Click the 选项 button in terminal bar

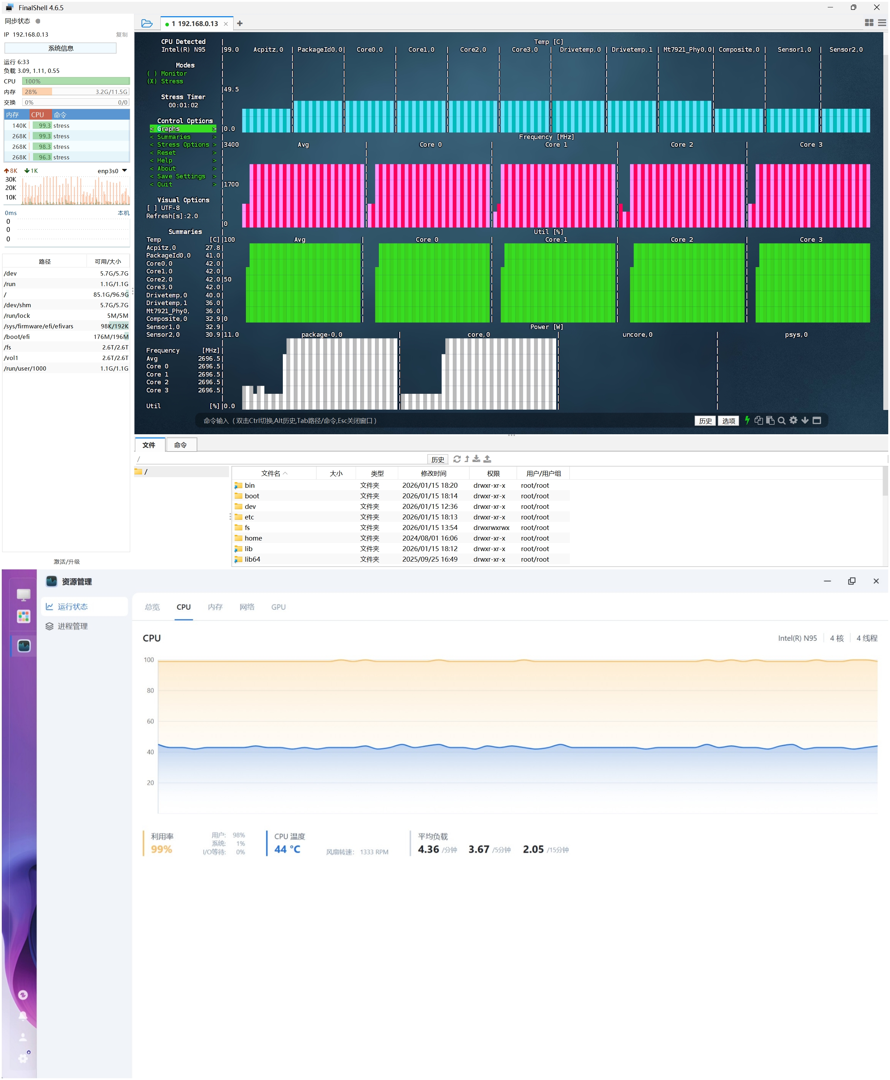pos(728,421)
